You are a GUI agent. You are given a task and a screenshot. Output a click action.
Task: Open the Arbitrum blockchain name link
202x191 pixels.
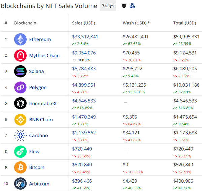tap(39, 184)
